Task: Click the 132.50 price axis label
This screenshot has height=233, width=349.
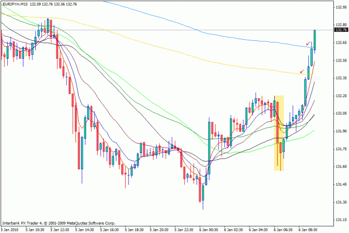Action: pyautogui.click(x=341, y=60)
